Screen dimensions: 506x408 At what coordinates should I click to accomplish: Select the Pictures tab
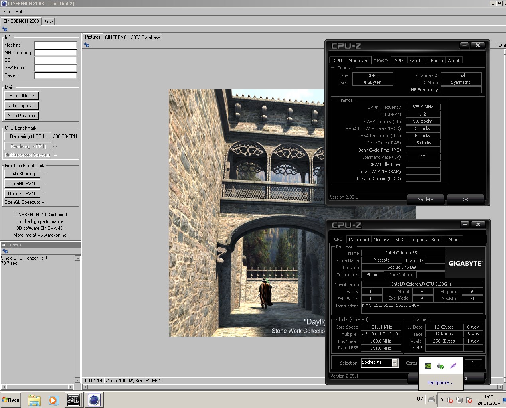(x=93, y=37)
